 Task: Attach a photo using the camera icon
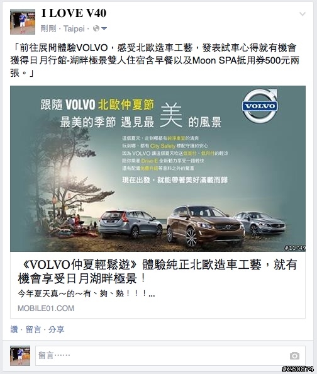(x=294, y=356)
